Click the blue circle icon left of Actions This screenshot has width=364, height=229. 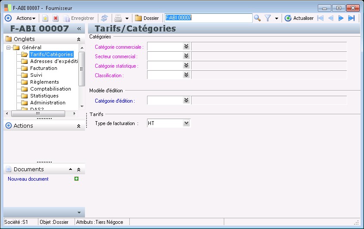tap(8, 18)
